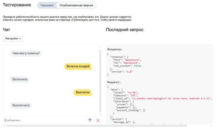The image size is (217, 130).
Task: Click the "message_id": 2 line
Action: pyautogui.click(x=124, y=122)
